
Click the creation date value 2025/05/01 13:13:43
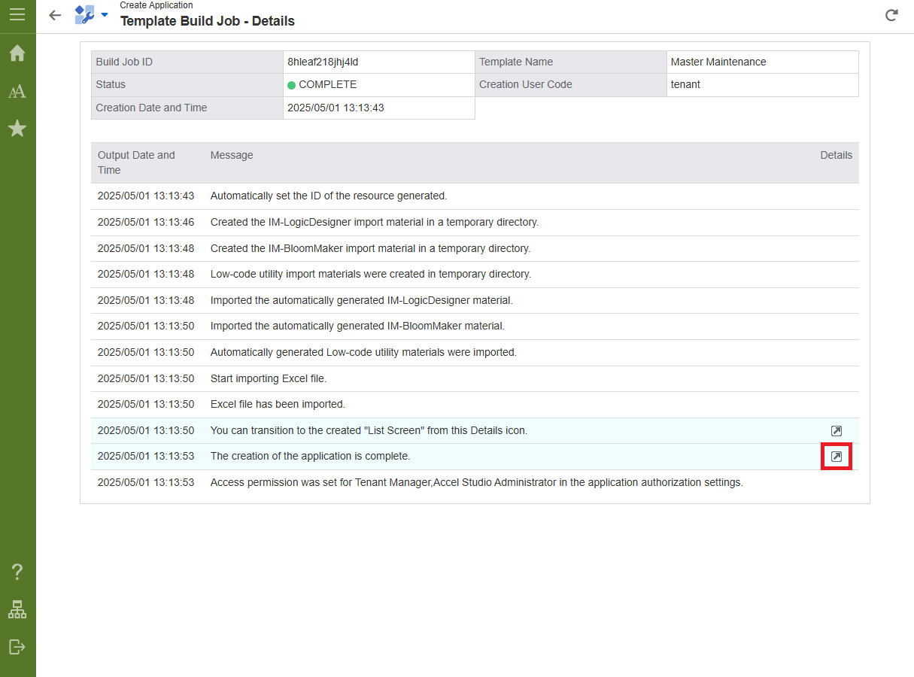[x=336, y=108]
